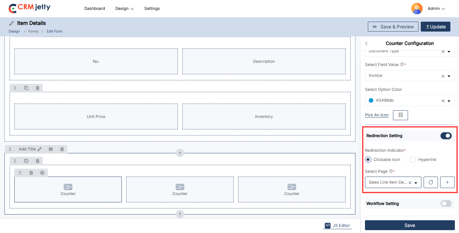Duplicate the Unit Price row with copy icon
The image size is (459, 233).
(26, 88)
